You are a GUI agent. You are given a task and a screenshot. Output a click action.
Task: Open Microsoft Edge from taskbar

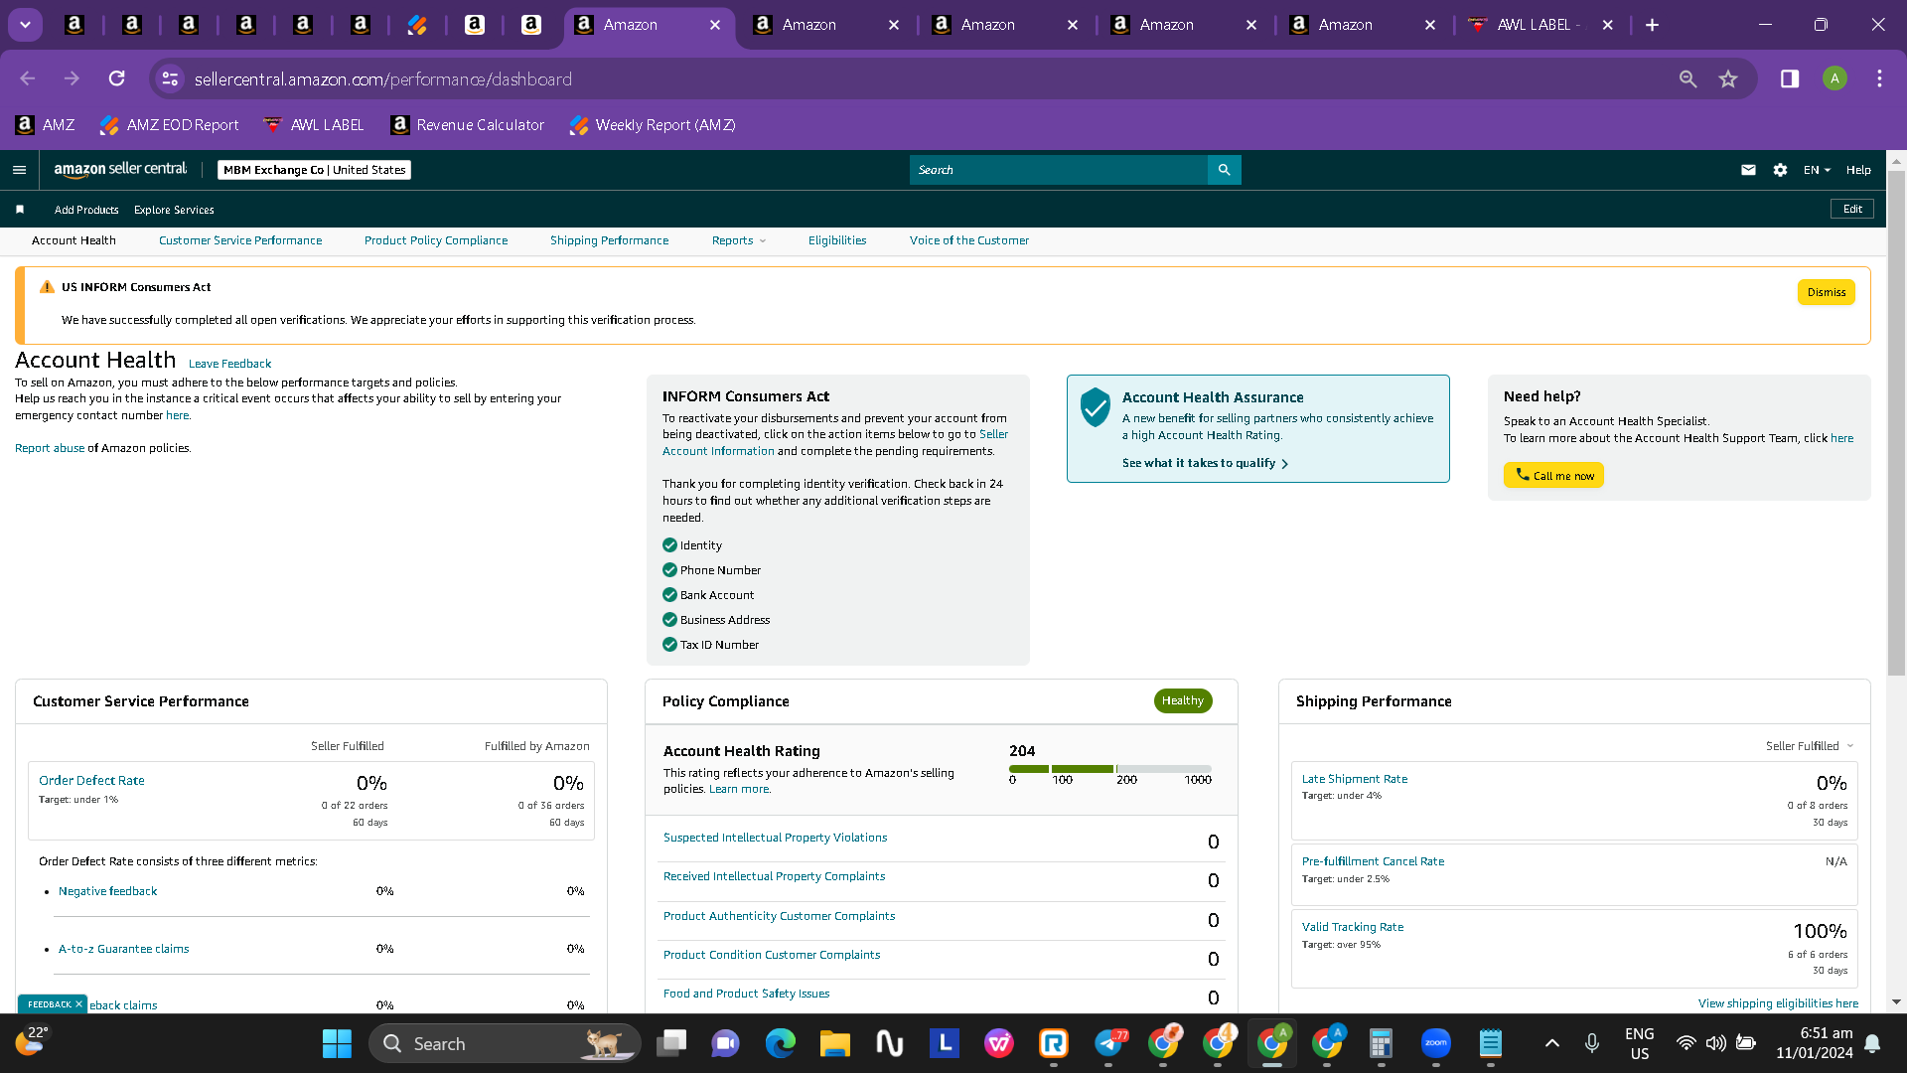pyautogui.click(x=781, y=1043)
